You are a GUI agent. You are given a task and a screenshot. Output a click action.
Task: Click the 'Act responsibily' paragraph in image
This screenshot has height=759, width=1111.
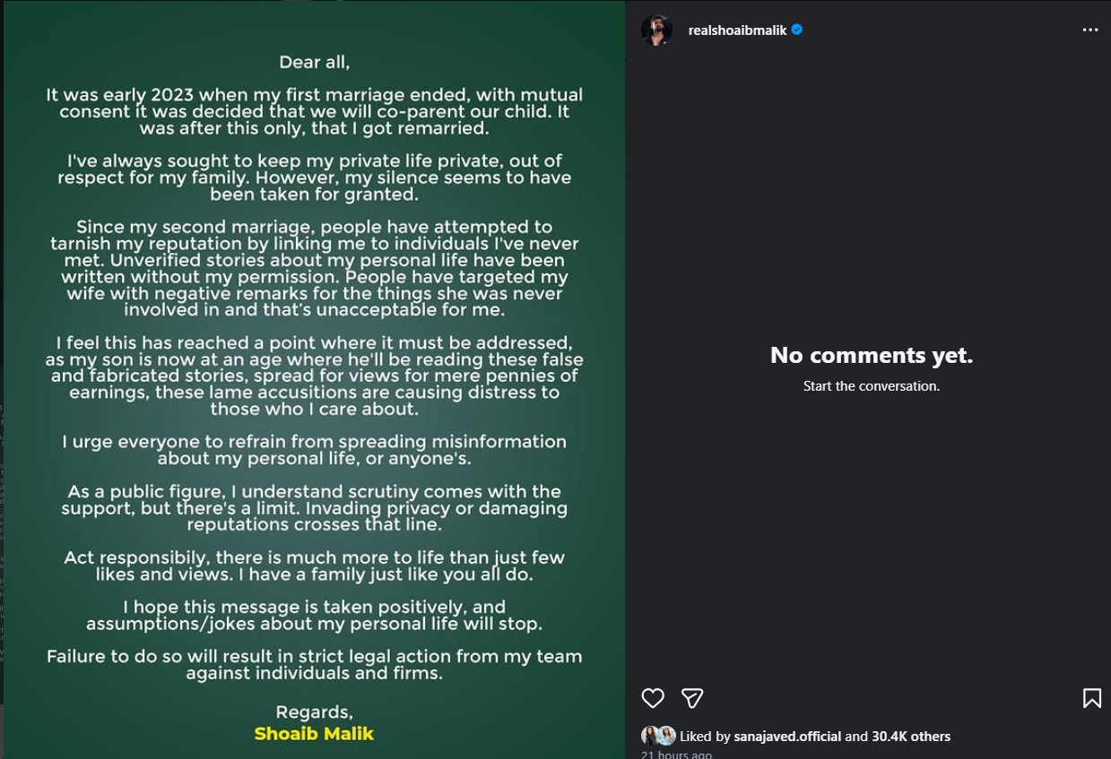coord(314,565)
